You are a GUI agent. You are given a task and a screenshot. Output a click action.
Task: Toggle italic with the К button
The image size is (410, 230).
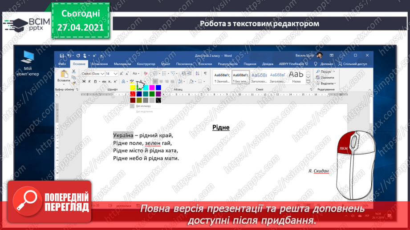[x=89, y=82]
